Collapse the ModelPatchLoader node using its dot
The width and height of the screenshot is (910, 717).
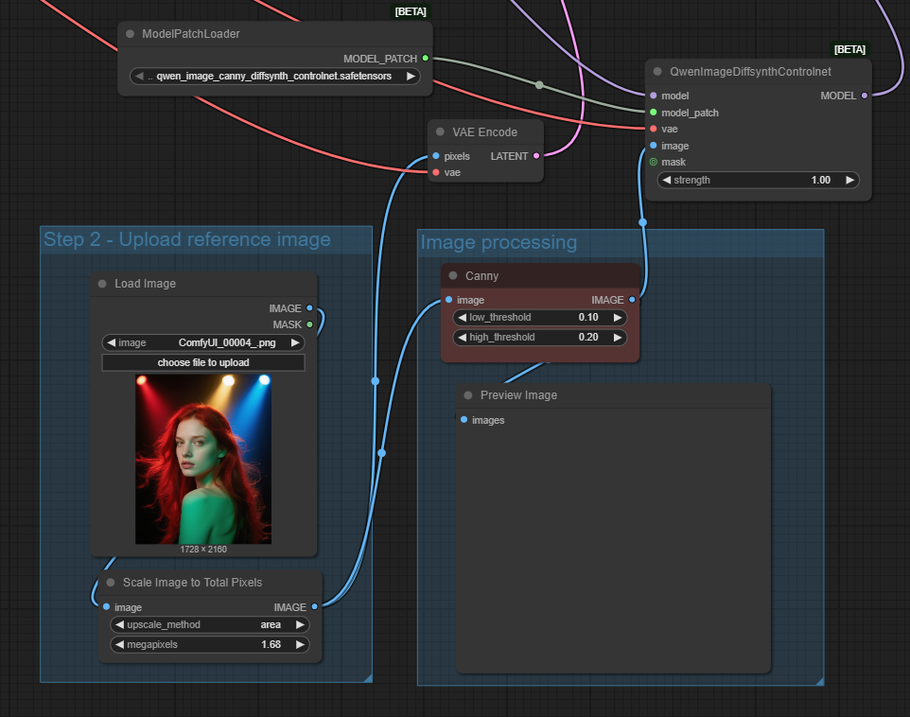[x=130, y=34]
